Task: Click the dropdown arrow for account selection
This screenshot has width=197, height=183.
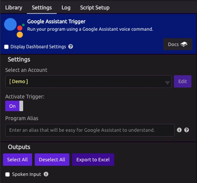Action: 168,83
